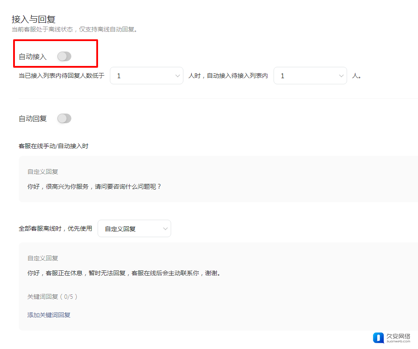The height and width of the screenshot is (349, 418).
Task: Toggle the 自动接入 switch
Action: point(64,56)
